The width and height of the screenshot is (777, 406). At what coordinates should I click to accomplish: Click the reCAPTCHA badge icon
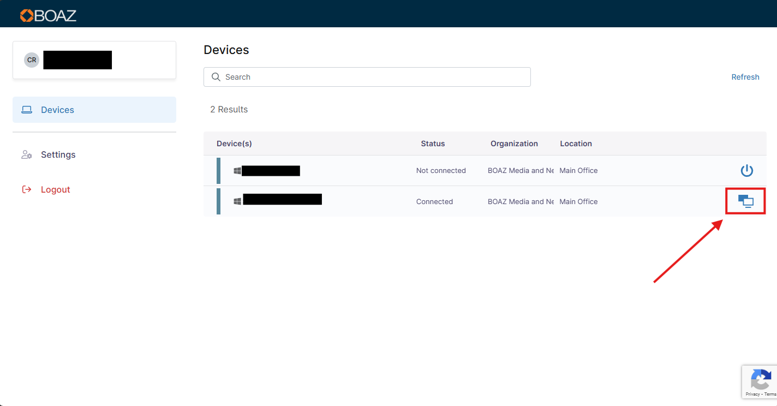click(x=761, y=379)
